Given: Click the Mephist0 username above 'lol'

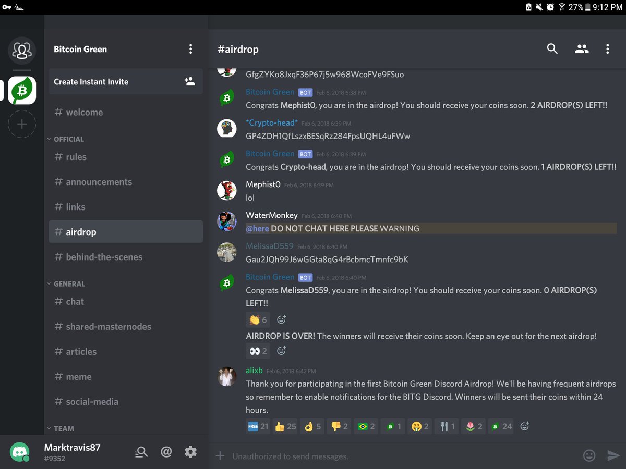Looking at the screenshot, I should [x=263, y=184].
